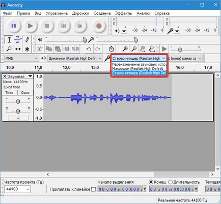Viewport: 221px width, 204px height.
Task: Click the red Record button
Action: (99, 26)
